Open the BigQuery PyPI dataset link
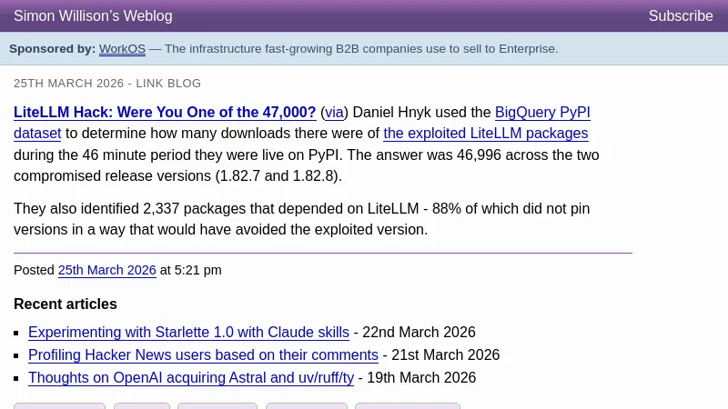The image size is (728, 409). [x=542, y=113]
